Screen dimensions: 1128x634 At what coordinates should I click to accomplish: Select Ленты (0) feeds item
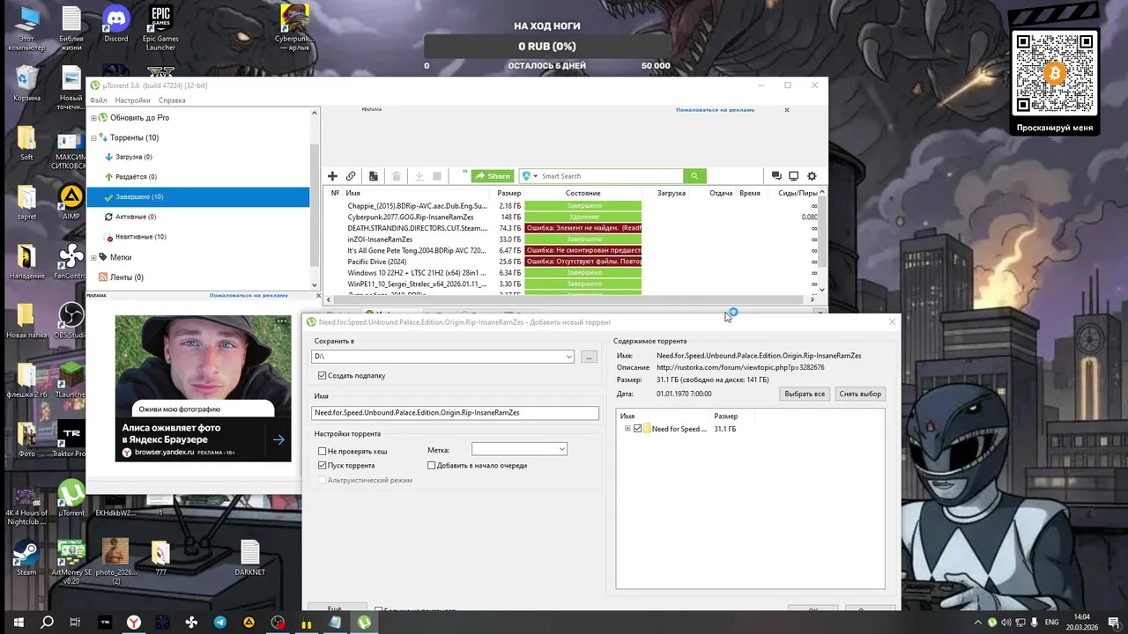click(x=126, y=277)
